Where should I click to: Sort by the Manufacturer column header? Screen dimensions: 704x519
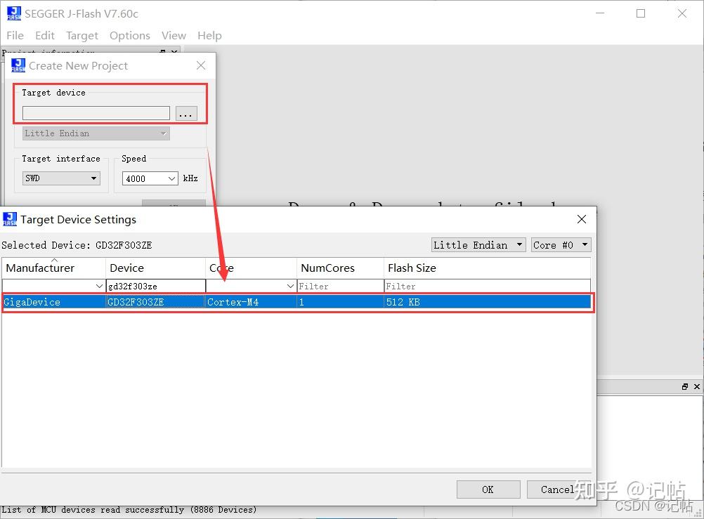[54, 268]
